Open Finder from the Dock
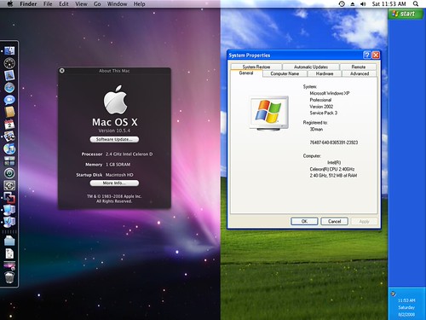The image size is (426, 320). pyautogui.click(x=9, y=50)
